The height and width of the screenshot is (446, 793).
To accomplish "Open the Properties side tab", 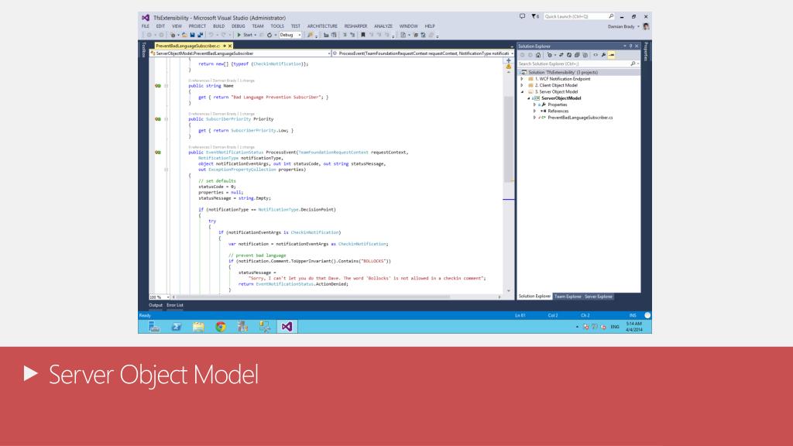I will [646, 52].
